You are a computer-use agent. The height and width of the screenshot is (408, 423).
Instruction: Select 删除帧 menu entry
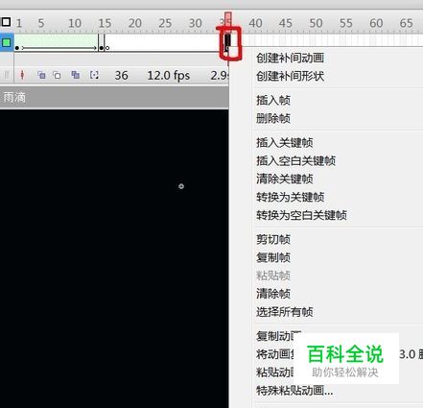(273, 118)
